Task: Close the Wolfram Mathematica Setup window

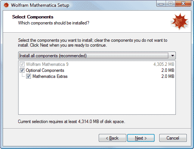Action: click(x=183, y=4)
